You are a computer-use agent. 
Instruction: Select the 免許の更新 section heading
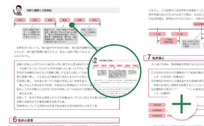[x=26, y=121]
